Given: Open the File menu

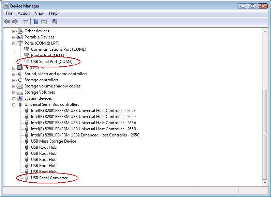Looking at the screenshot, I should coord(9,13).
